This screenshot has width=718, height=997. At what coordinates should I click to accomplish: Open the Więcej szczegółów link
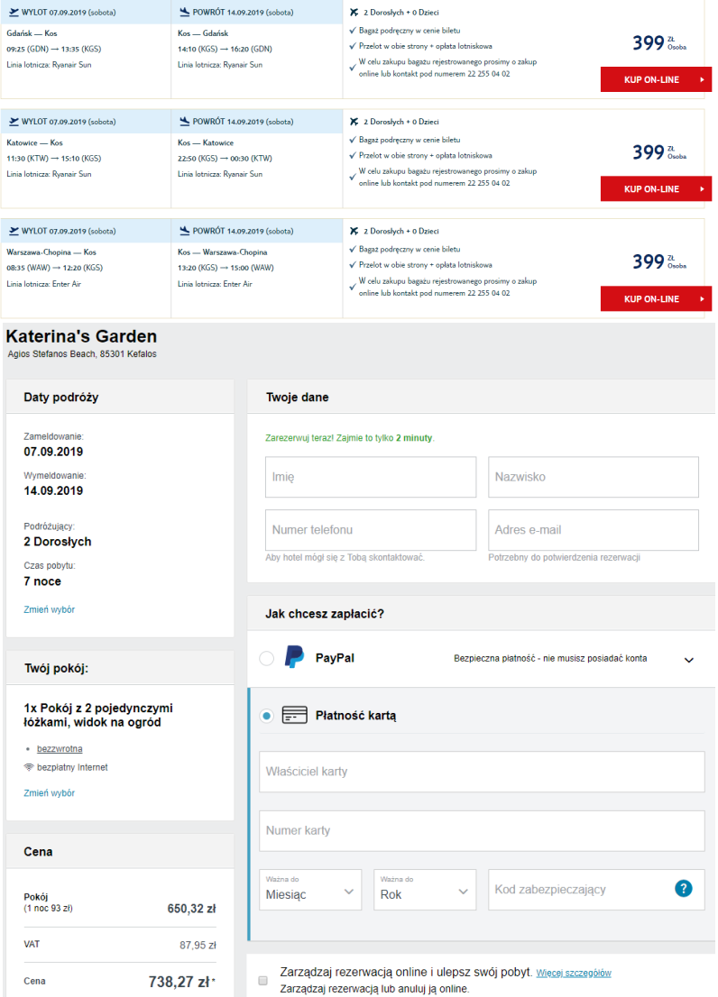pyautogui.click(x=573, y=974)
